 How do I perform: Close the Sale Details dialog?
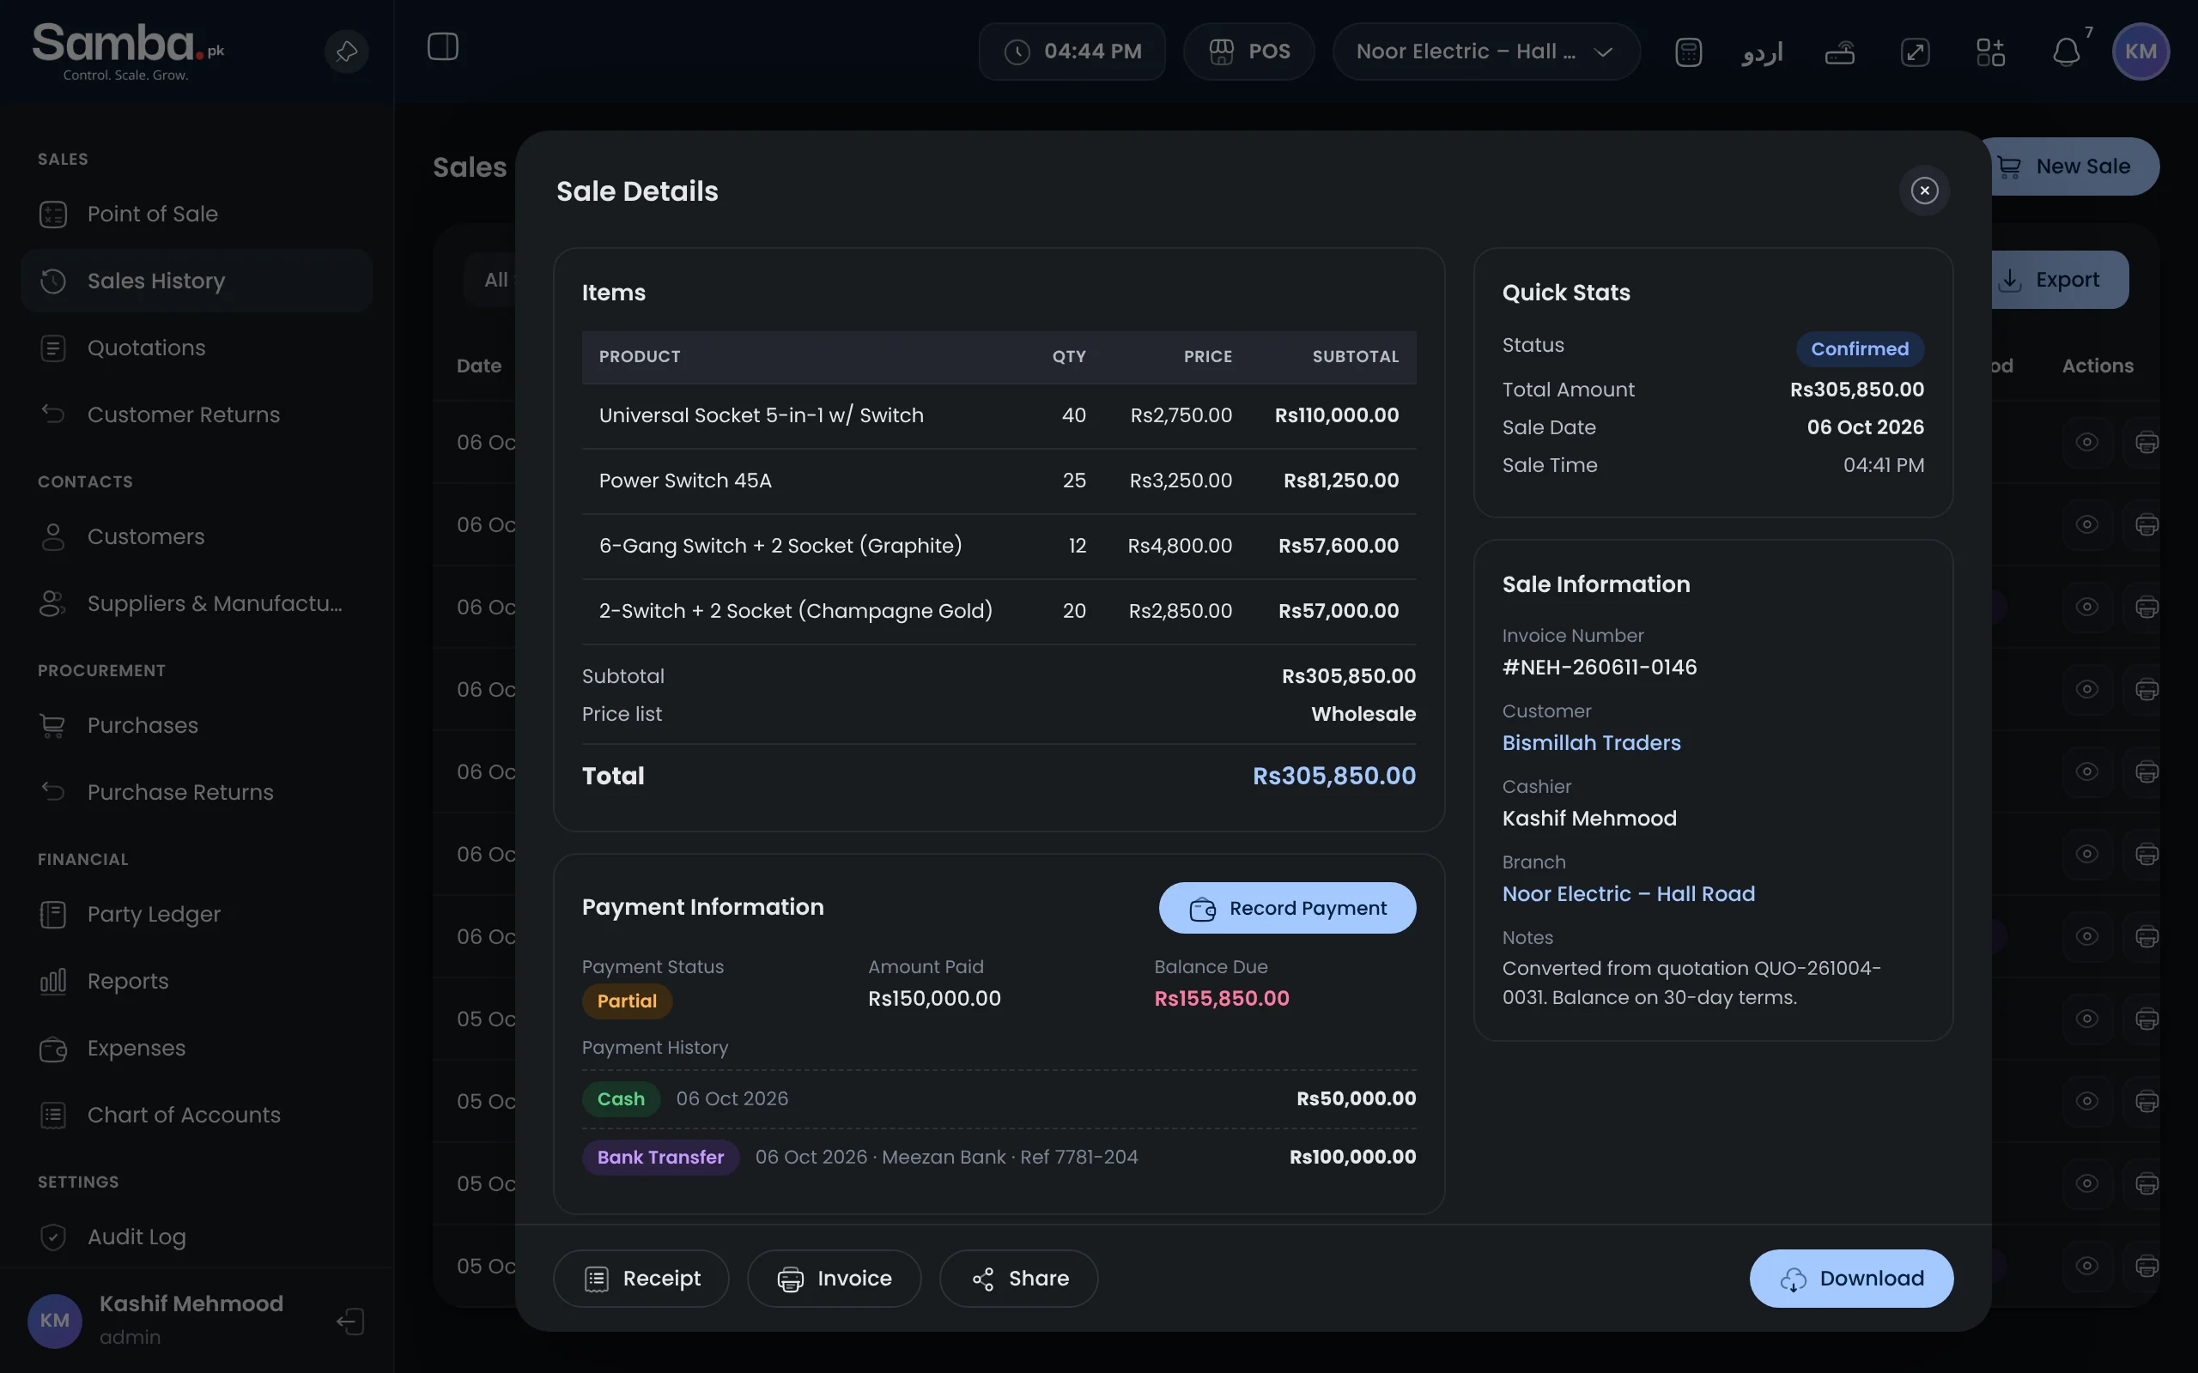(x=1924, y=191)
